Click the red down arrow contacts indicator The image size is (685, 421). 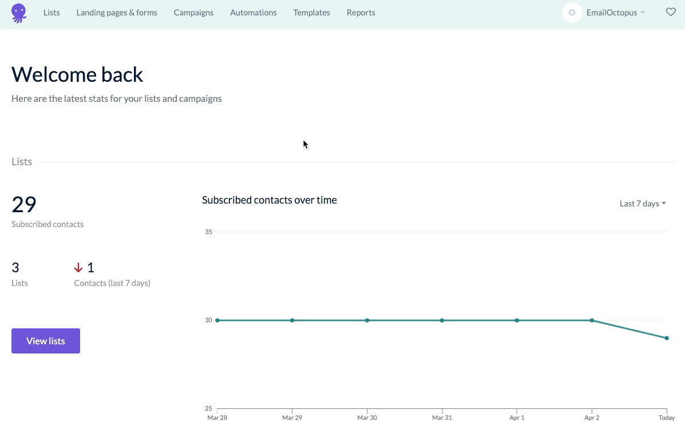point(78,268)
